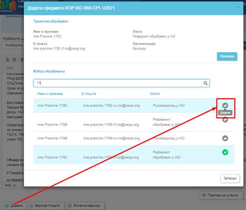Click Додели button in bottom toolbar
Image resolution: width=246 pixels, height=210 pixels.
(x=15, y=205)
